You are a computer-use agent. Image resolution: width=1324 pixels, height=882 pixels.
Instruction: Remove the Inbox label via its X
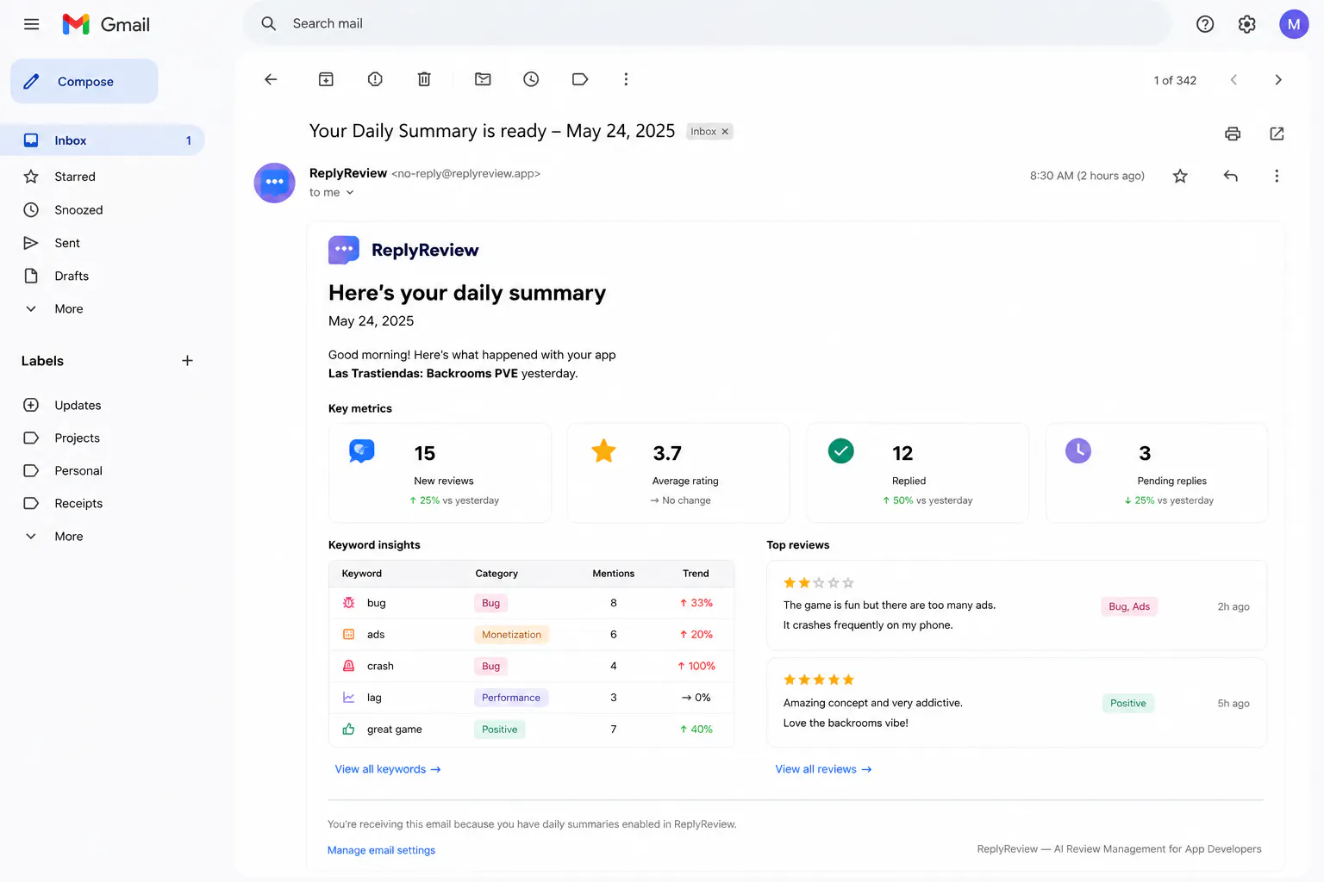pyautogui.click(x=725, y=132)
